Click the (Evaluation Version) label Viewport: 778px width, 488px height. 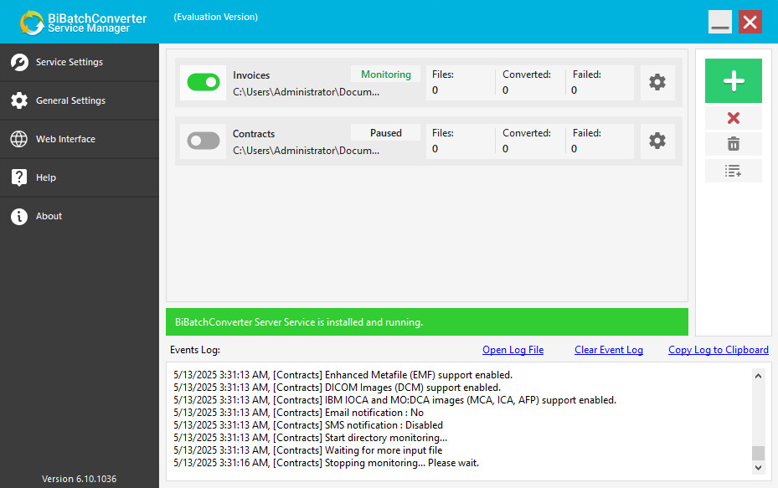pyautogui.click(x=216, y=17)
